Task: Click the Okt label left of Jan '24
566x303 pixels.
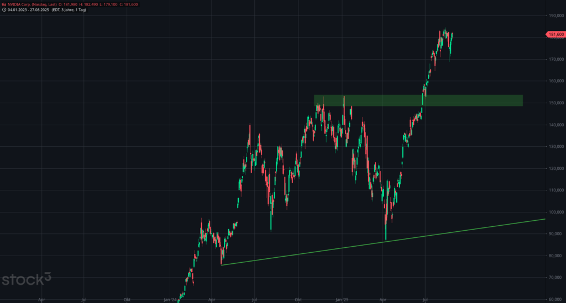Action: tap(127, 299)
